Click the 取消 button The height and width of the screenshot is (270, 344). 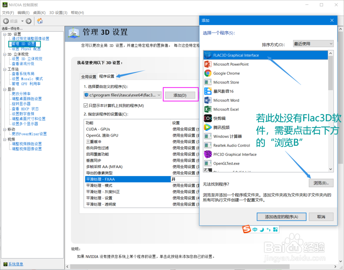click(321, 217)
